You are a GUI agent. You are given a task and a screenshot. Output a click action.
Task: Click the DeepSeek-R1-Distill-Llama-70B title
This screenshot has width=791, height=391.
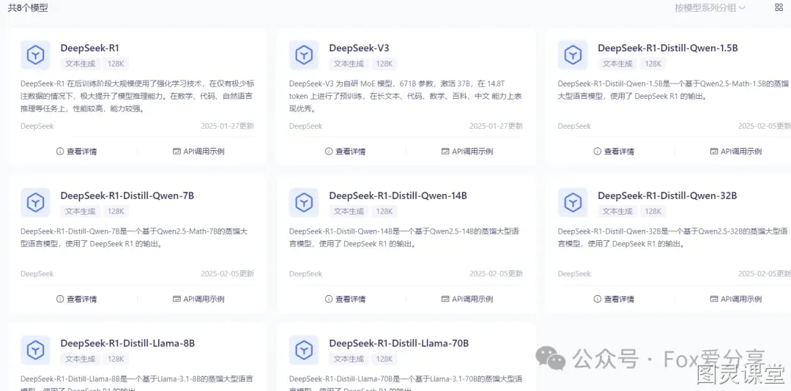pos(399,343)
